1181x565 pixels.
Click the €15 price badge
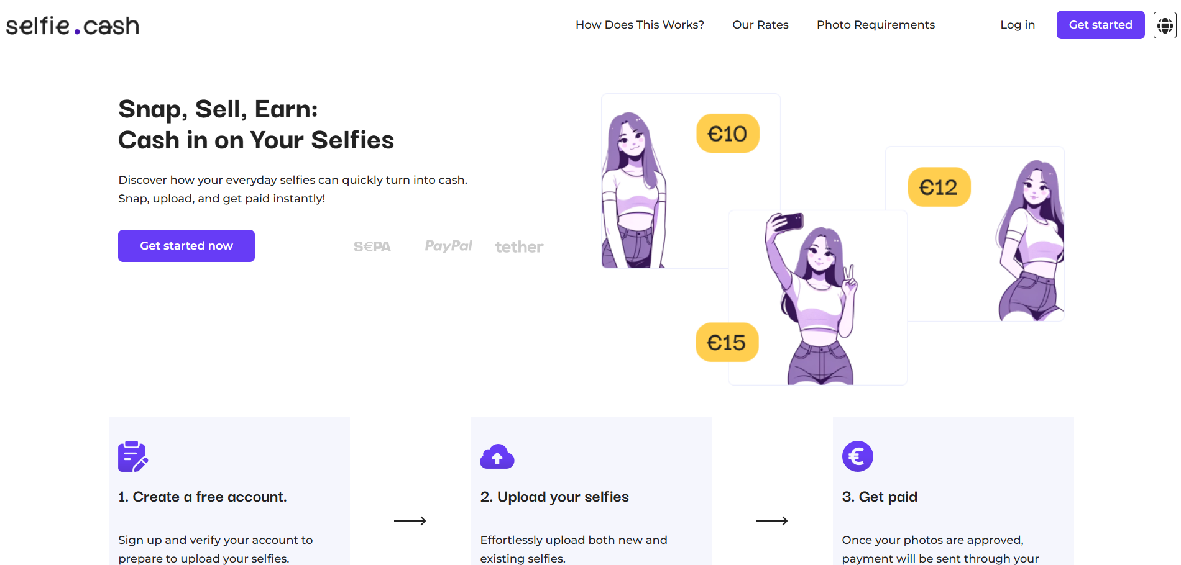pos(727,342)
